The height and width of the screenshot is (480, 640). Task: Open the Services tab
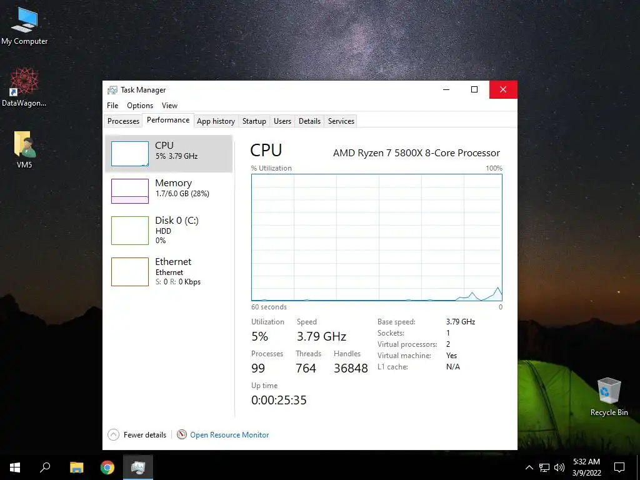pos(341,121)
